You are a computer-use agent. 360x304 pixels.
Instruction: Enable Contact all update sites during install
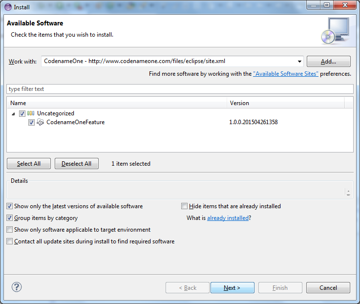pyautogui.click(x=9, y=241)
